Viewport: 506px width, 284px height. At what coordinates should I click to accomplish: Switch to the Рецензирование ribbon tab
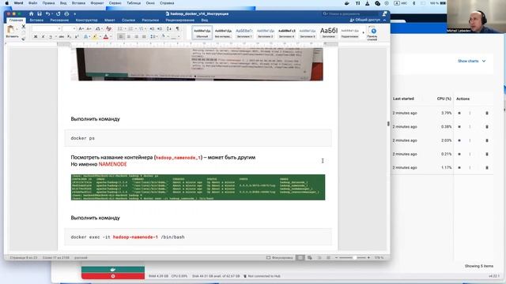coord(180,20)
